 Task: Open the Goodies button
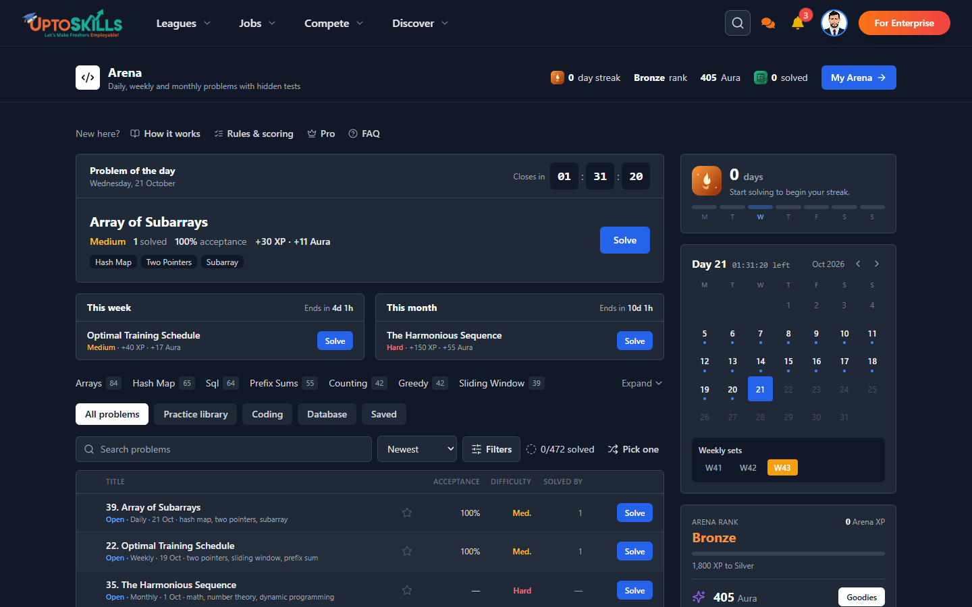pos(861,597)
